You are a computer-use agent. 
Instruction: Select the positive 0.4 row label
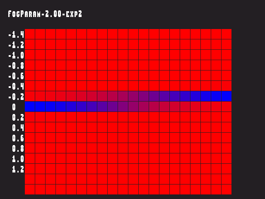[18, 128]
